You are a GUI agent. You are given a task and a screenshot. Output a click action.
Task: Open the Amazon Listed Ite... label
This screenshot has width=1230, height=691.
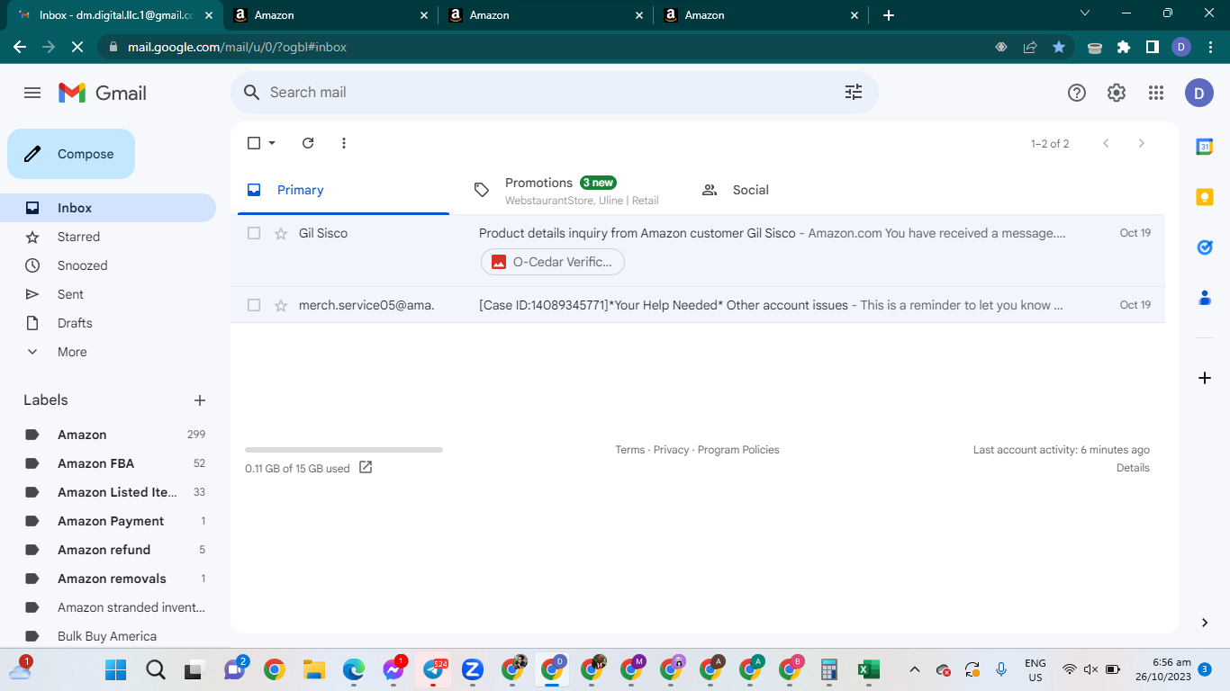[117, 492]
